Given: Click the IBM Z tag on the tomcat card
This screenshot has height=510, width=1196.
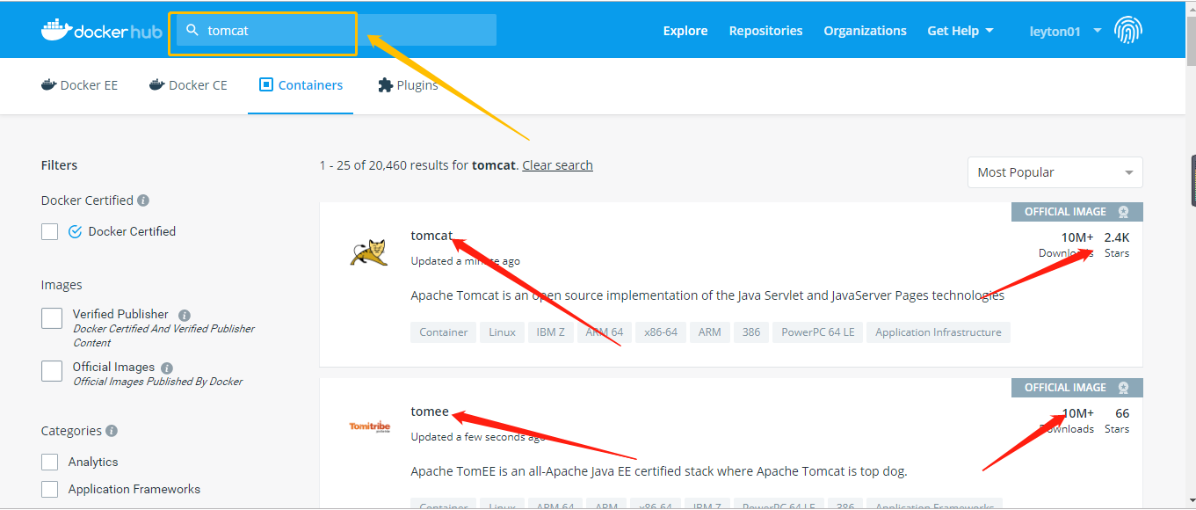Looking at the screenshot, I should 551,332.
